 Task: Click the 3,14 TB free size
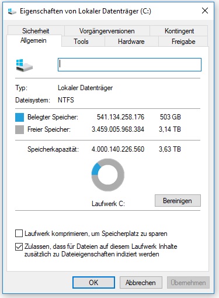click(x=170, y=129)
